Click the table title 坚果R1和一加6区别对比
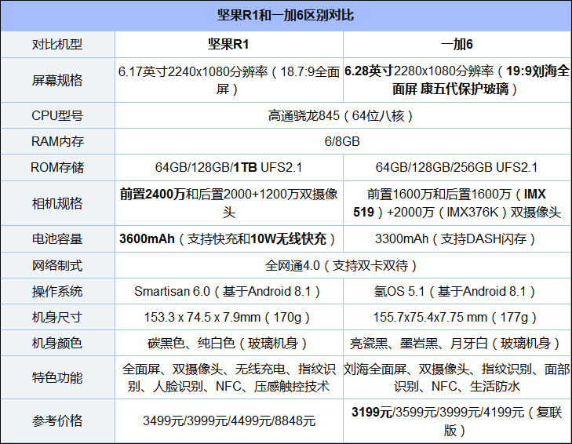 coord(286,16)
